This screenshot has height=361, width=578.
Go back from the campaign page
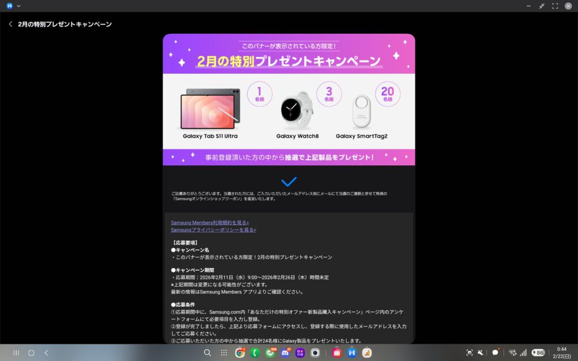[10, 24]
